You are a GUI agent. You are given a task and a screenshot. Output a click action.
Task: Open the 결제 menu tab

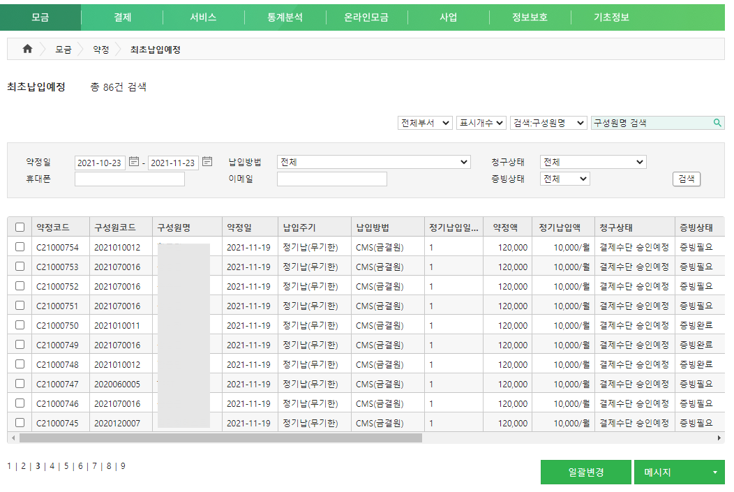point(122,17)
